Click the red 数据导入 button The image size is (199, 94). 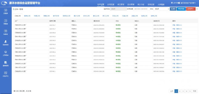[191, 9]
